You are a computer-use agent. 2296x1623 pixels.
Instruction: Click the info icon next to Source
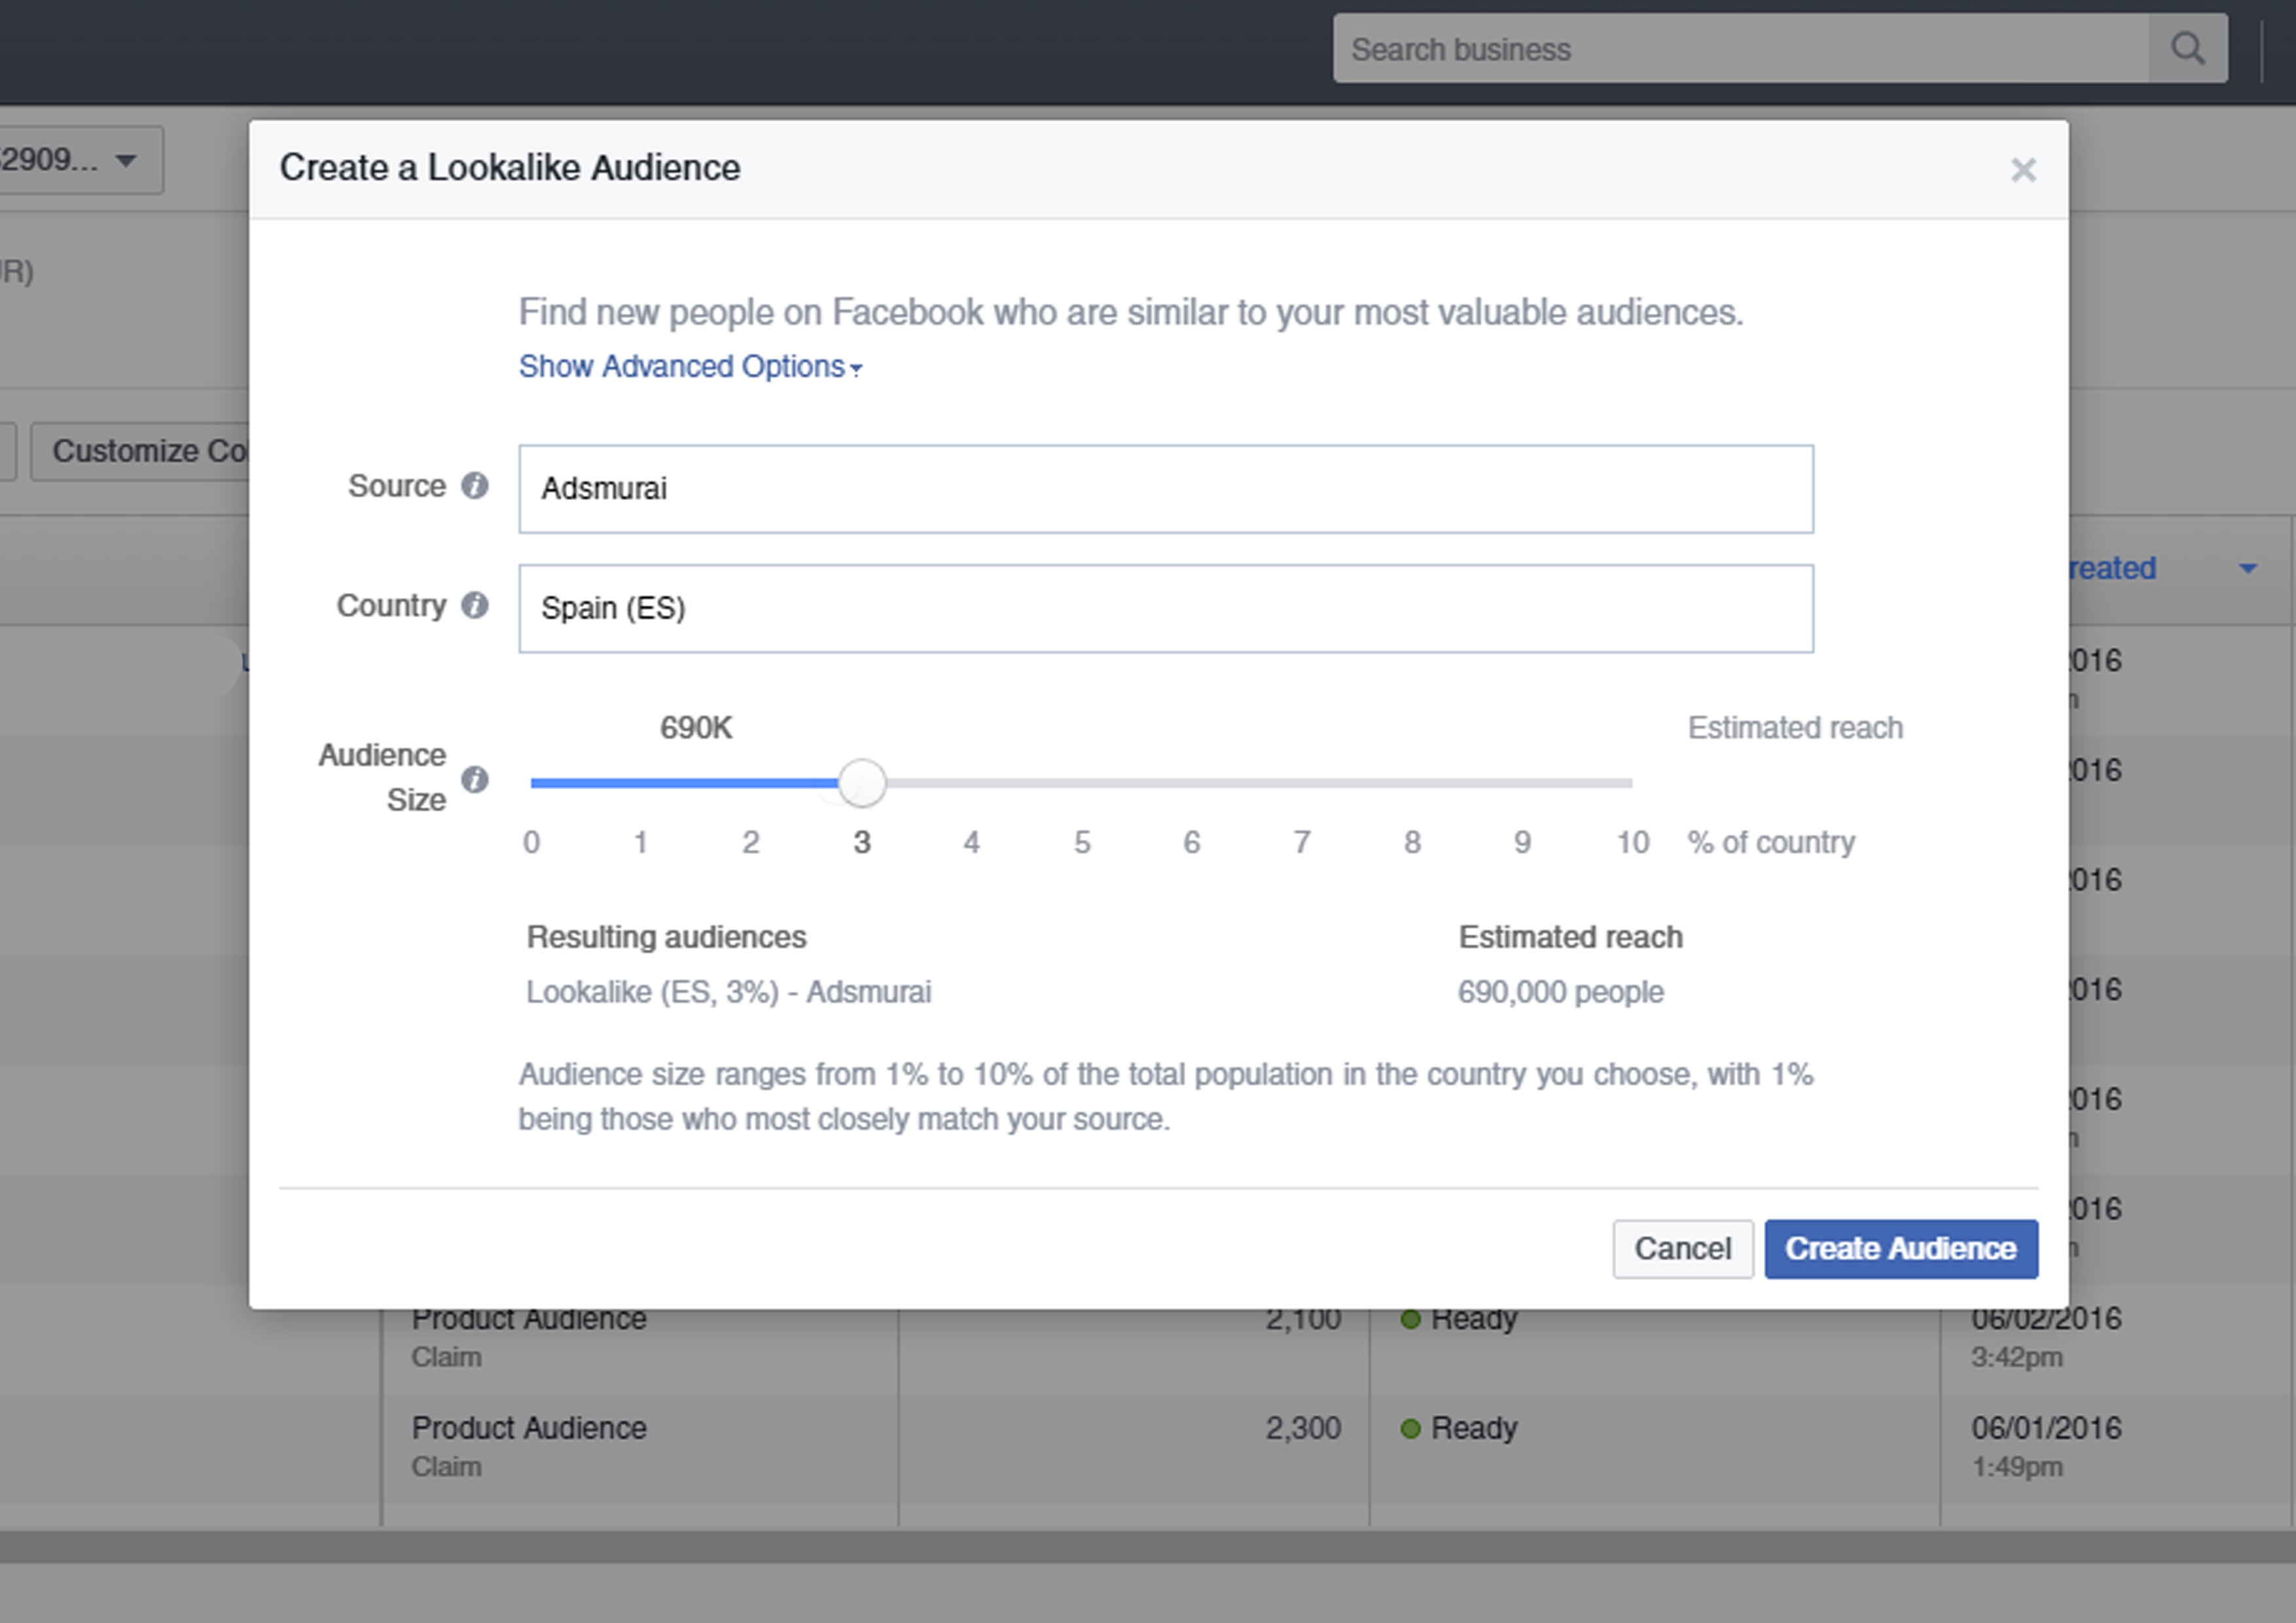click(x=475, y=486)
